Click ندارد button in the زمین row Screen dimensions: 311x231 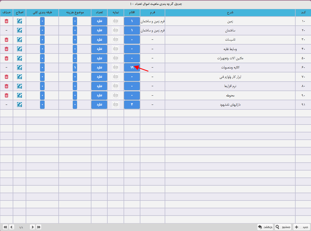coord(99,21)
